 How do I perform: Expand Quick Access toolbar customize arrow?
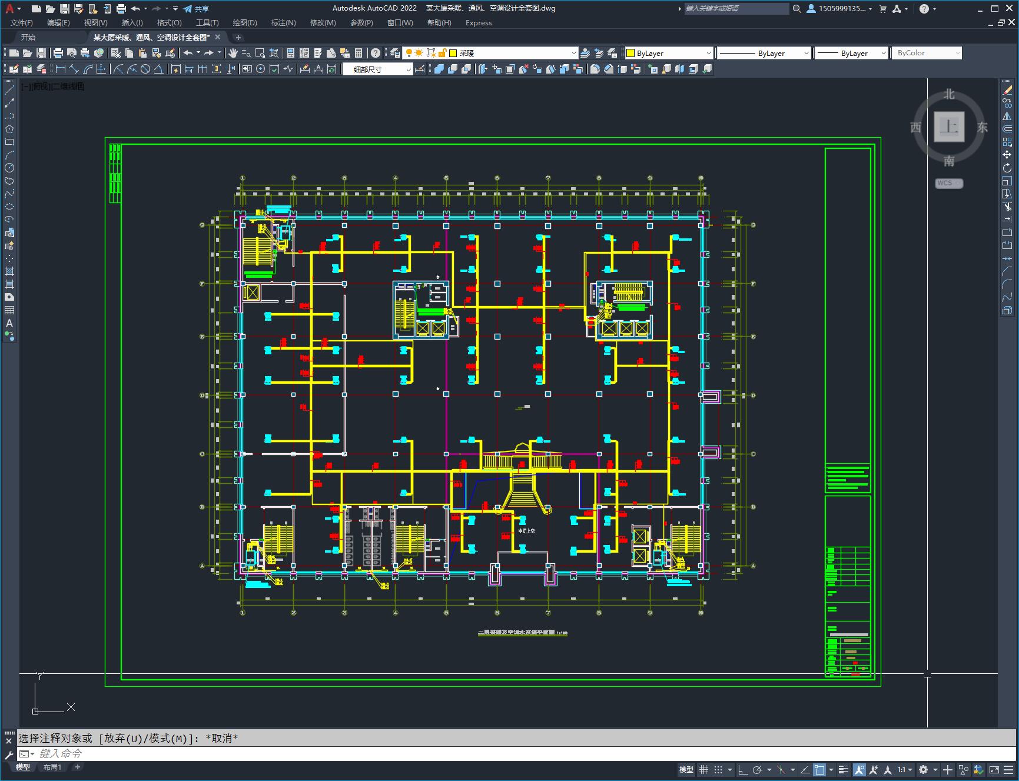(175, 8)
